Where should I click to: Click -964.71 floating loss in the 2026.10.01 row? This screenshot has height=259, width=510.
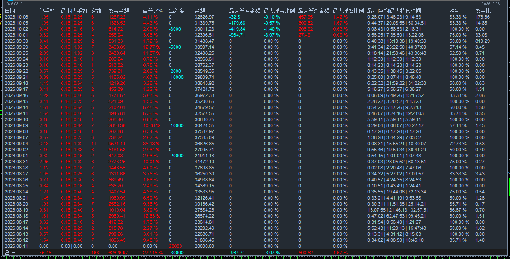point(237,35)
